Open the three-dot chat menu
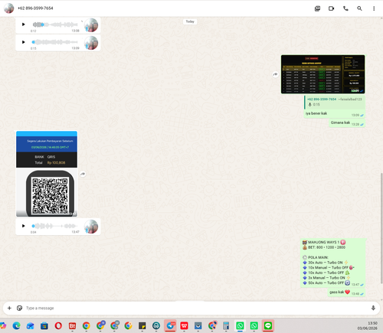This screenshot has width=383, height=333. coord(374,8)
